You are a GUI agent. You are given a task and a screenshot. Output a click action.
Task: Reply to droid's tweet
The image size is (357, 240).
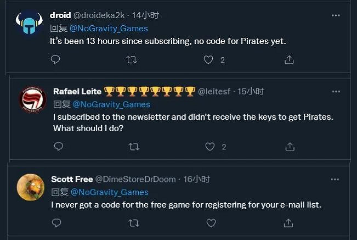(55, 59)
